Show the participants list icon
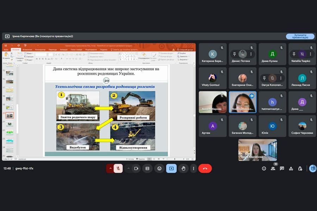The width and height of the screenshot is (317, 211). coord(273,168)
